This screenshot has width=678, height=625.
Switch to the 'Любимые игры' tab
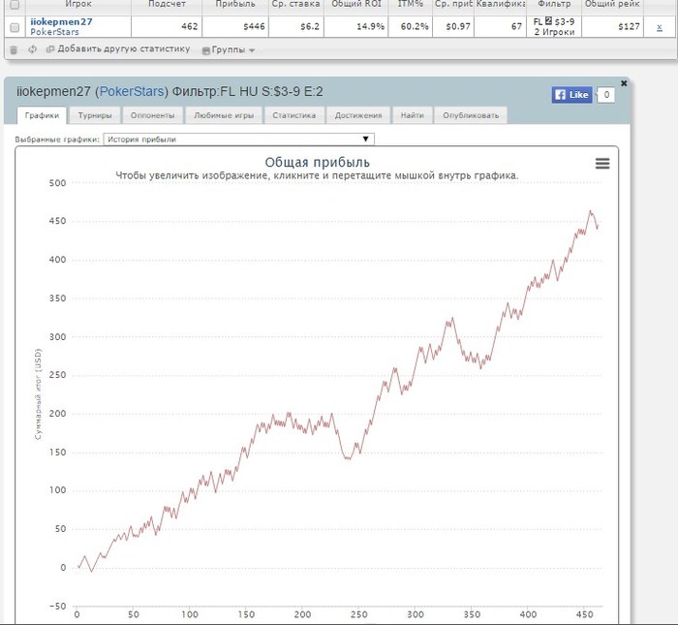pyautogui.click(x=224, y=115)
